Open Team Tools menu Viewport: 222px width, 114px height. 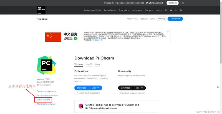[x=110, y=10]
